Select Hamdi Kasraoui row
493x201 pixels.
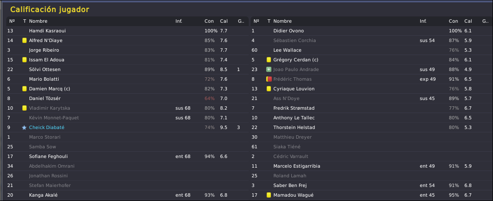pos(127,31)
